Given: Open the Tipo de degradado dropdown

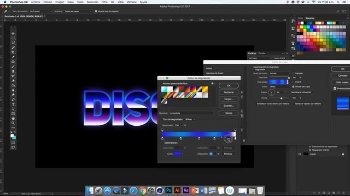Looking at the screenshot, I should pos(190,119).
